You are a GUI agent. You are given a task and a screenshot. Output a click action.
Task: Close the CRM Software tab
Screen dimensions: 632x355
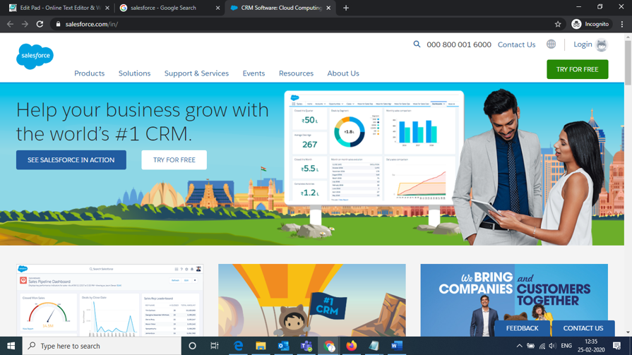328,8
